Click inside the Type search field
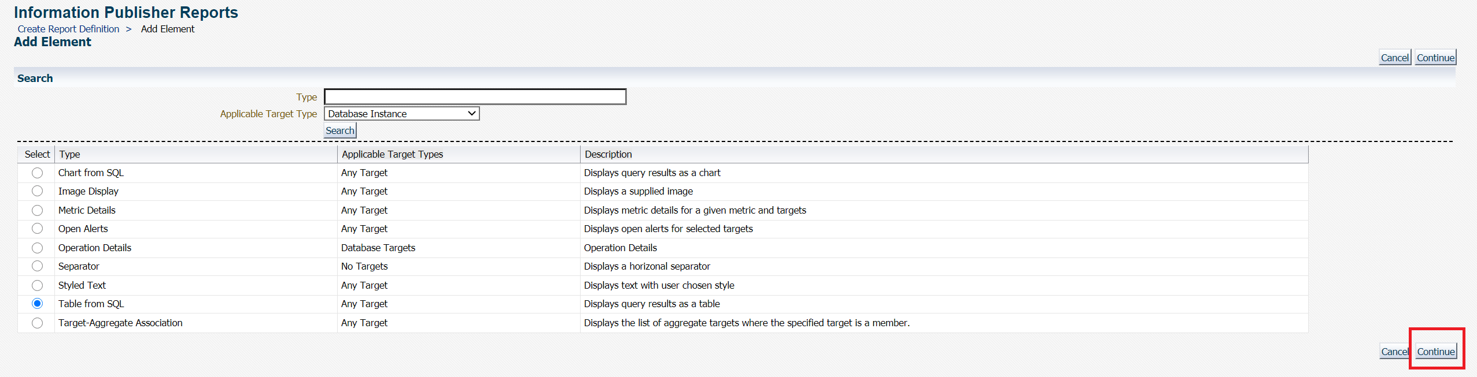The height and width of the screenshot is (377, 1477). click(475, 96)
